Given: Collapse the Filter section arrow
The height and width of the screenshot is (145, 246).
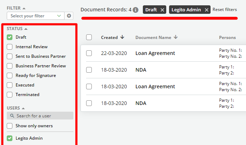Looking at the screenshot, I should click(24, 8).
